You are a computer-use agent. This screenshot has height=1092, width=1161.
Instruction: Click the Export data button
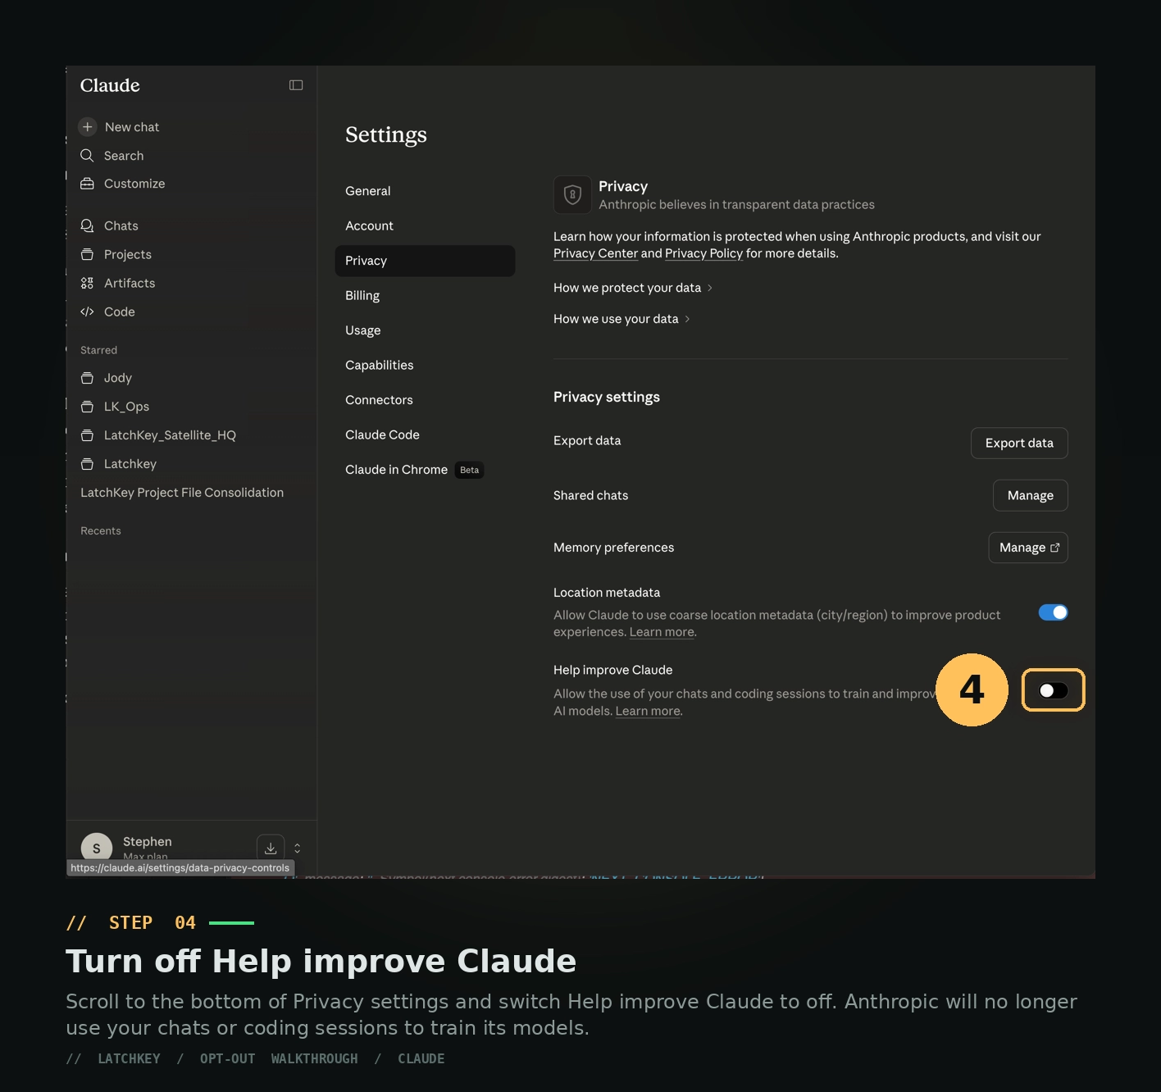click(1019, 443)
